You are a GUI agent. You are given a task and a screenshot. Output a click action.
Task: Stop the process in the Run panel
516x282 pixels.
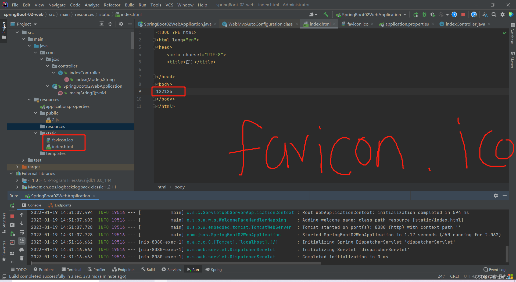(x=12, y=216)
